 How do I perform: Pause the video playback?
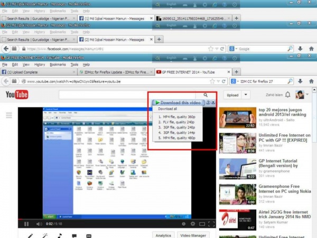26,224
